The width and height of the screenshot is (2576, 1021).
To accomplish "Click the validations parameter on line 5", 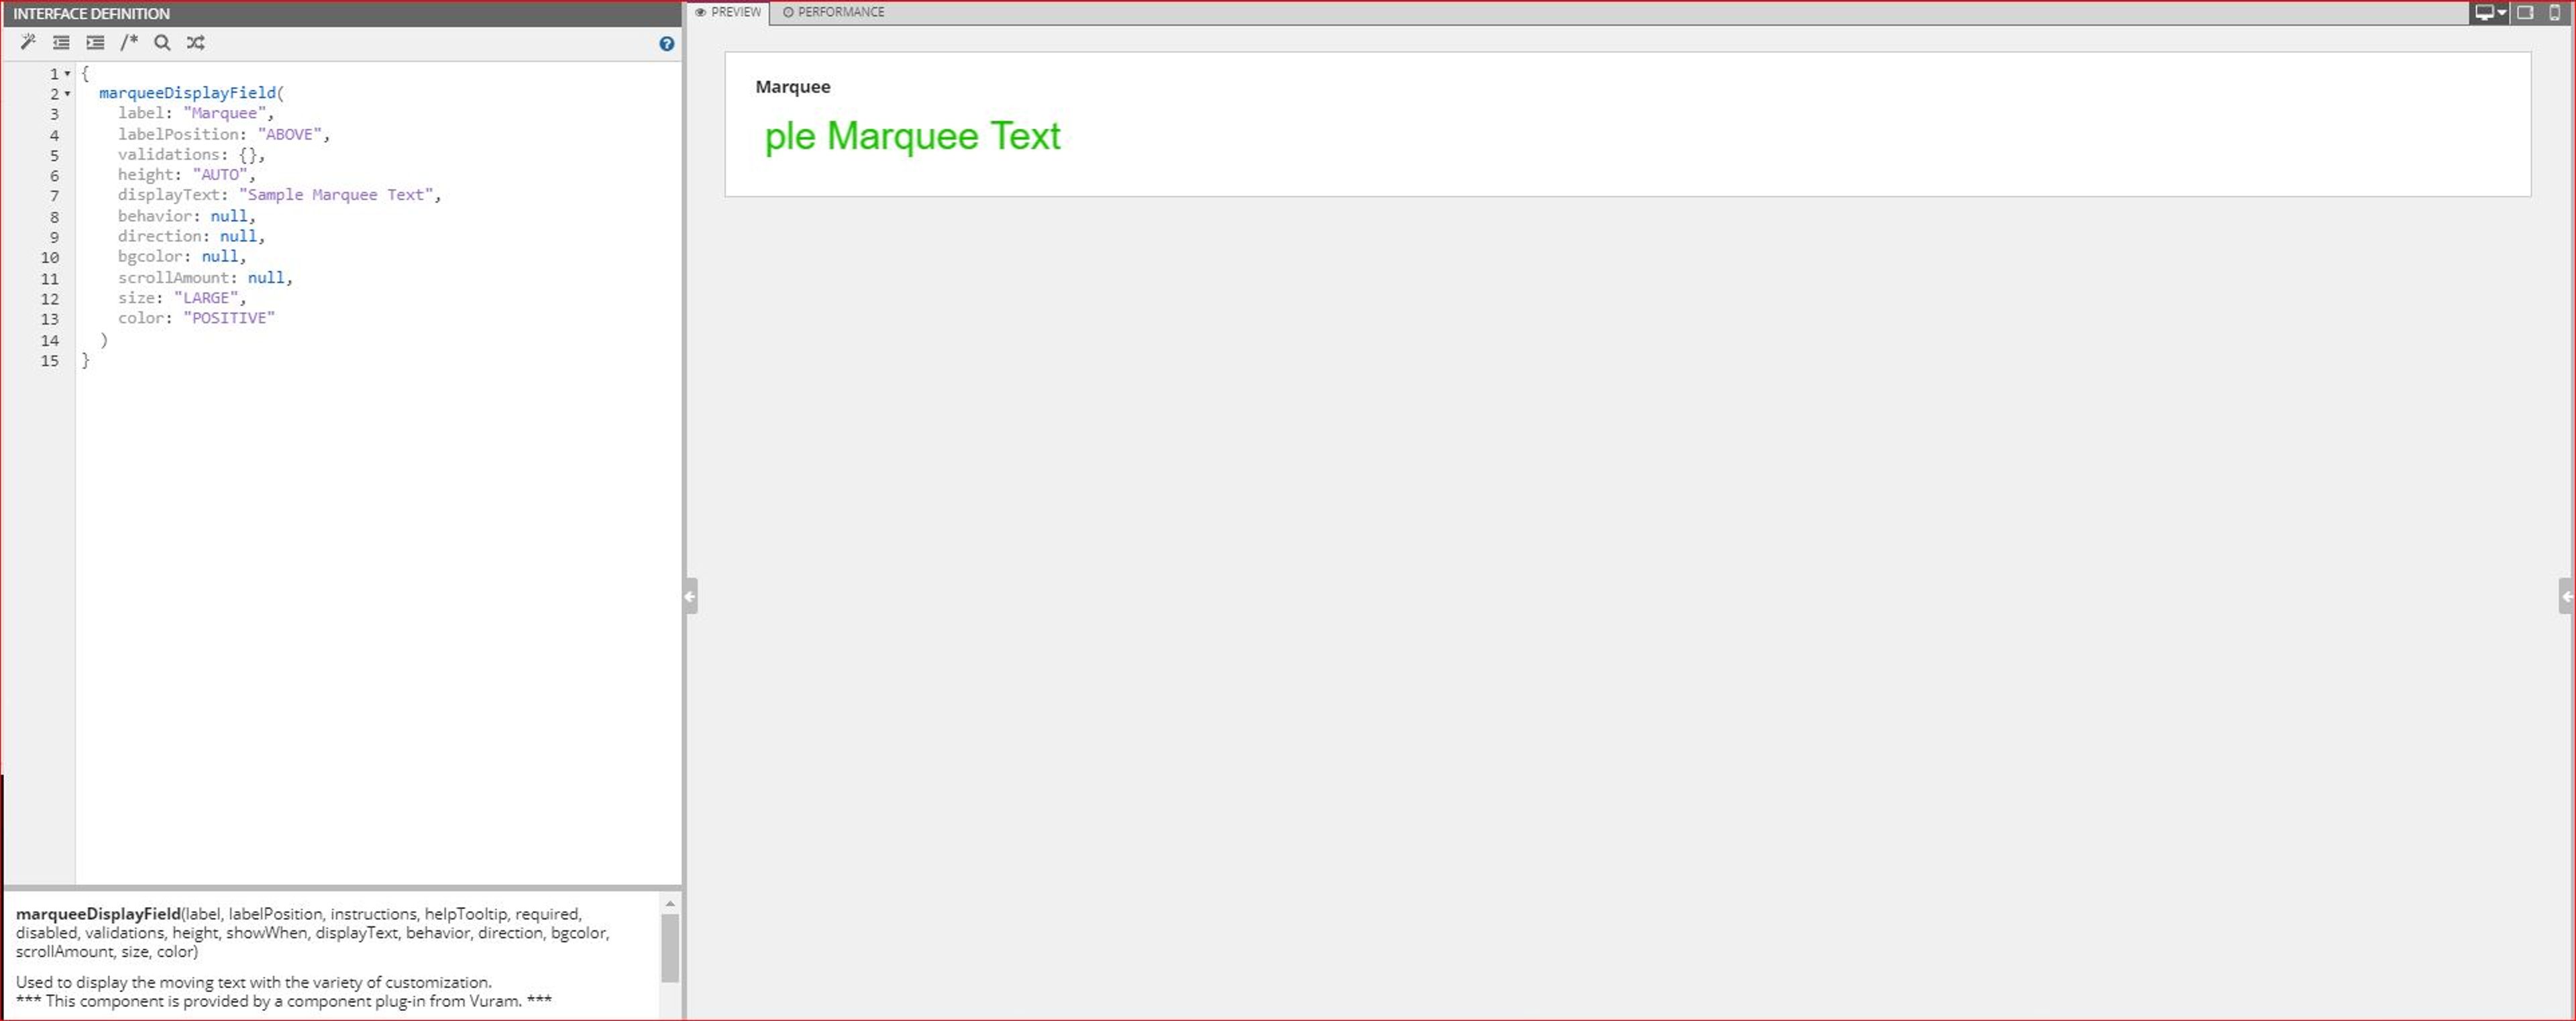I will (169, 154).
